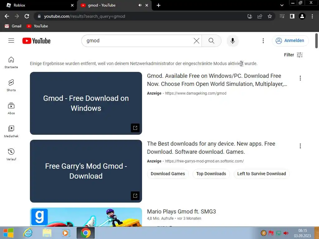This screenshot has width=319, height=239.
Task: Open the Chrome three-dot menu
Action: tap(312, 16)
